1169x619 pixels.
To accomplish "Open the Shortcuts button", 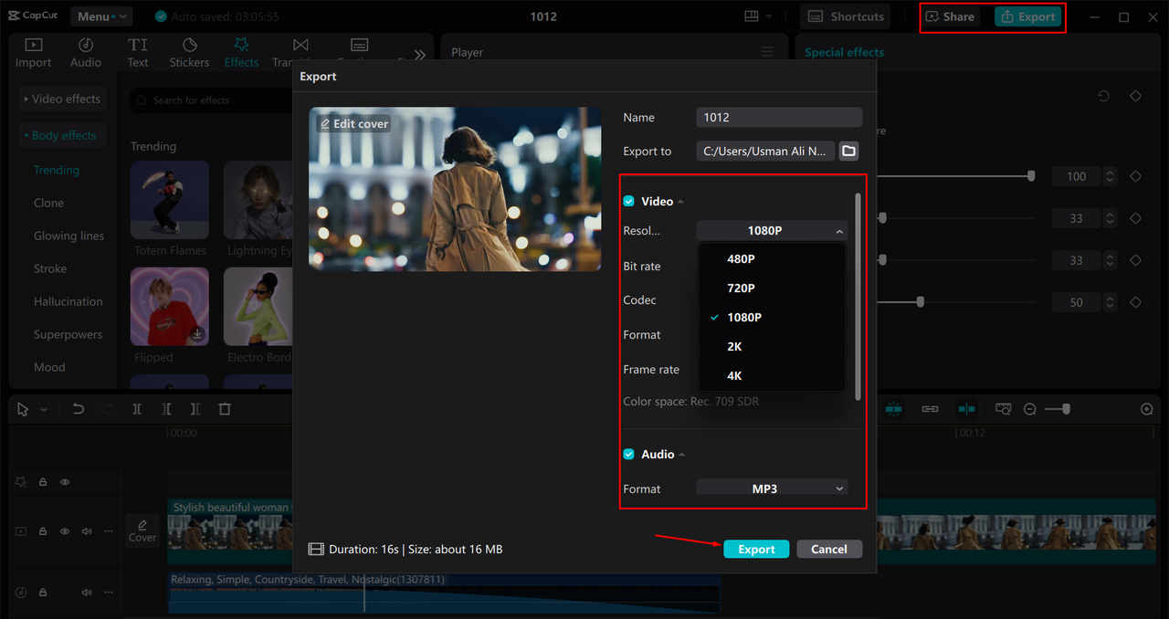I will click(x=847, y=16).
